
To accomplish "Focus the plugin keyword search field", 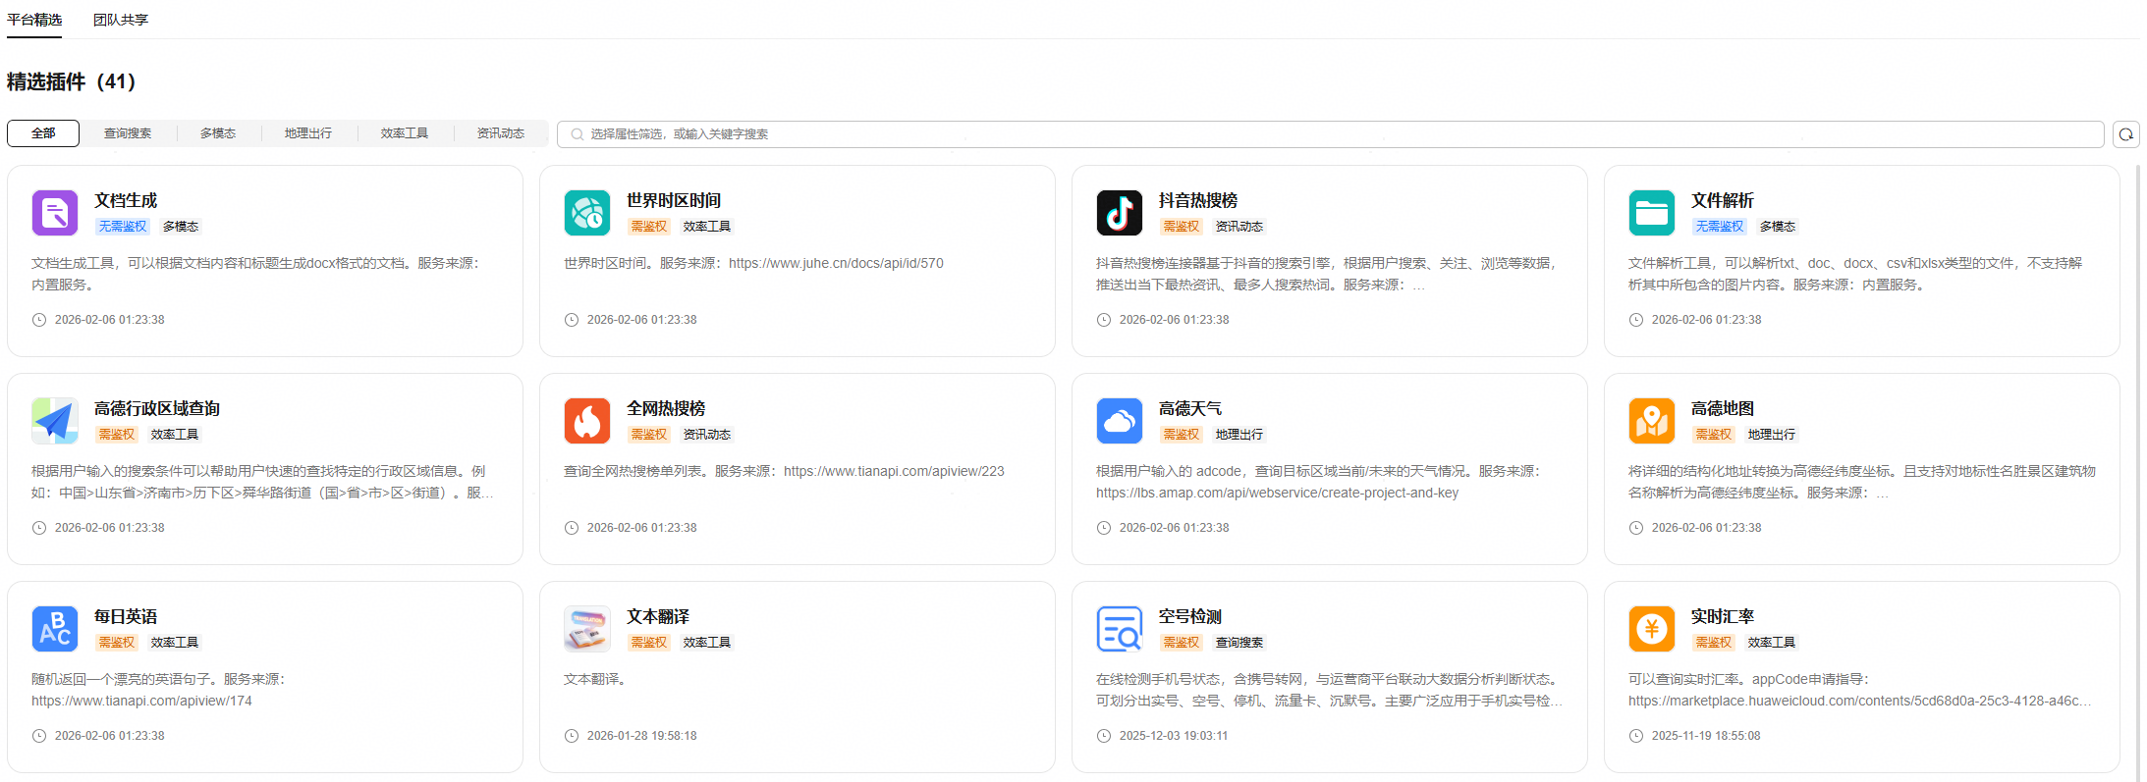I will coord(1326,134).
